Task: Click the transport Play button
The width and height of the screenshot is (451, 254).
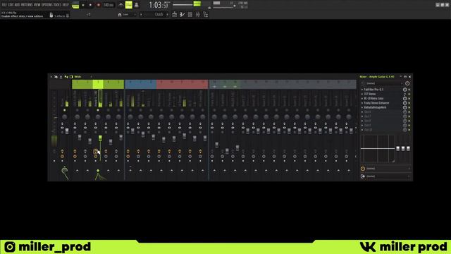Action: tap(83, 5)
